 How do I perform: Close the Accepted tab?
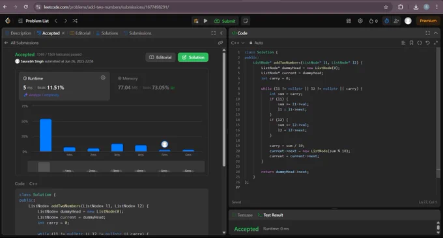click(63, 33)
